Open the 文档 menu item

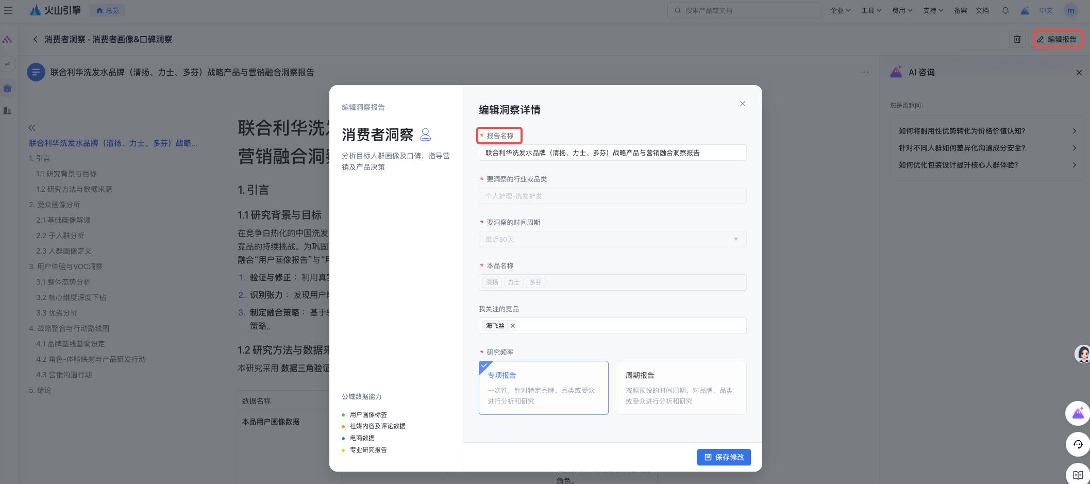point(982,10)
